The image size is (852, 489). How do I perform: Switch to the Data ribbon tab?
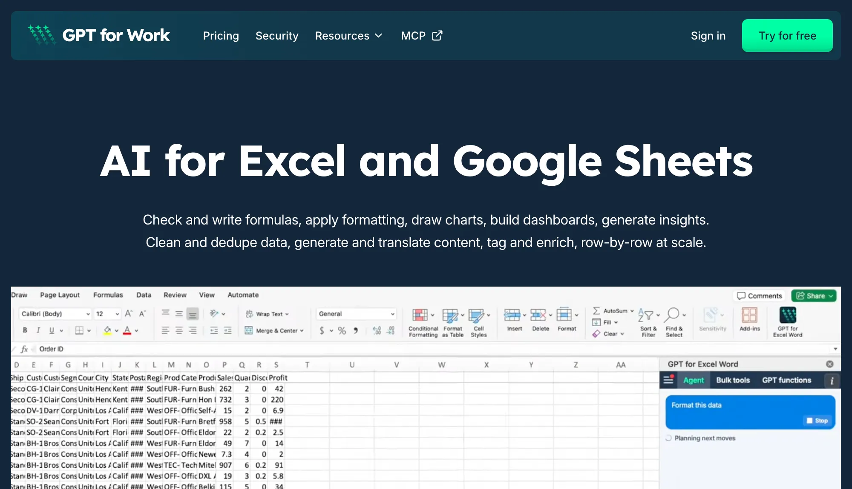coord(144,295)
